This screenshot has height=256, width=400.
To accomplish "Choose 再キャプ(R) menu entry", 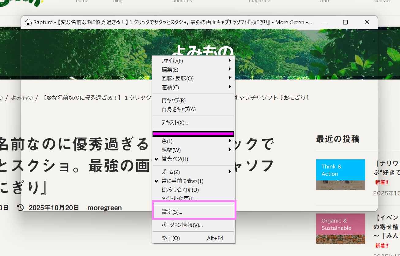I will 173,100.
